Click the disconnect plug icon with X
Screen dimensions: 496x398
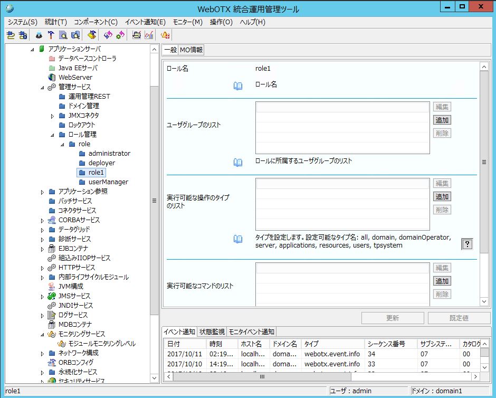[23, 35]
